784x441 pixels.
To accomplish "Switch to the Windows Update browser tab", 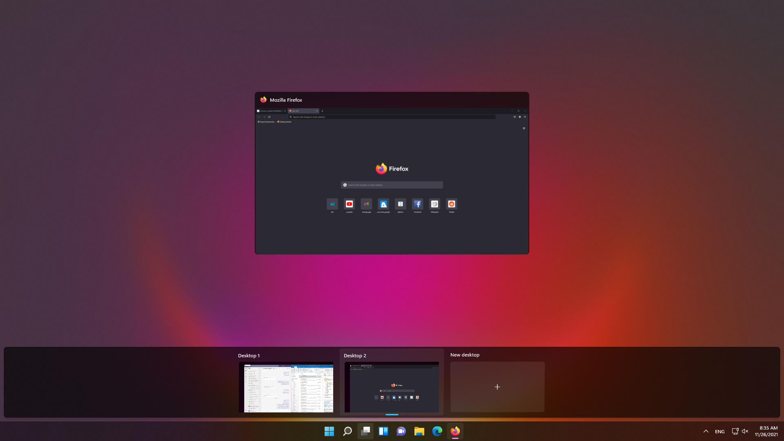I will click(x=269, y=111).
